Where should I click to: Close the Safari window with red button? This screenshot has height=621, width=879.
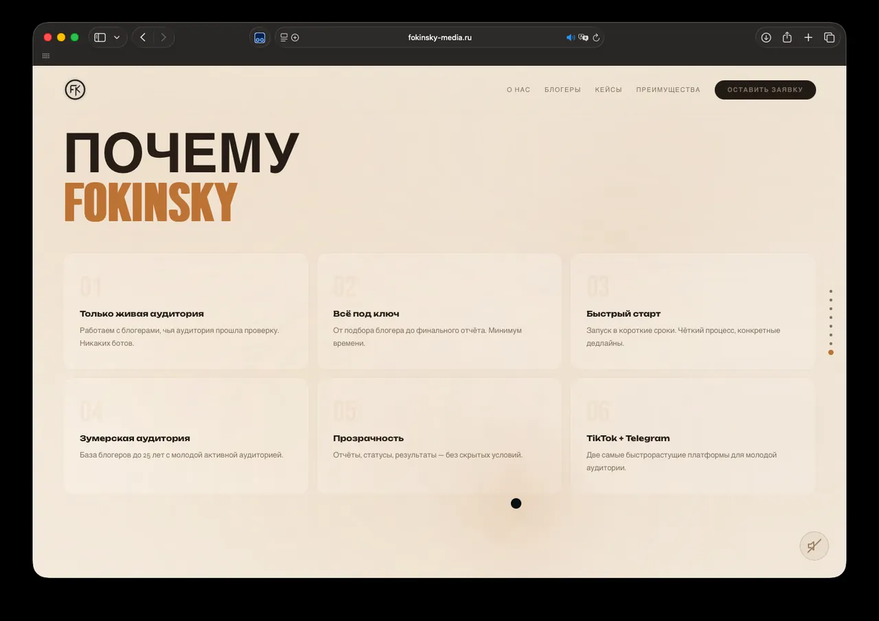click(x=48, y=38)
